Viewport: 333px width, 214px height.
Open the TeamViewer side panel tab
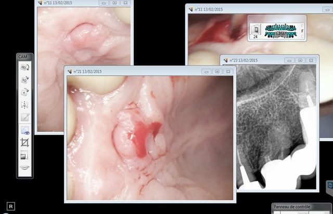[x=330, y=185]
